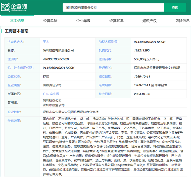Click the qichamao.com site name text
Viewport: 191px width, 177px height.
point(19,10)
